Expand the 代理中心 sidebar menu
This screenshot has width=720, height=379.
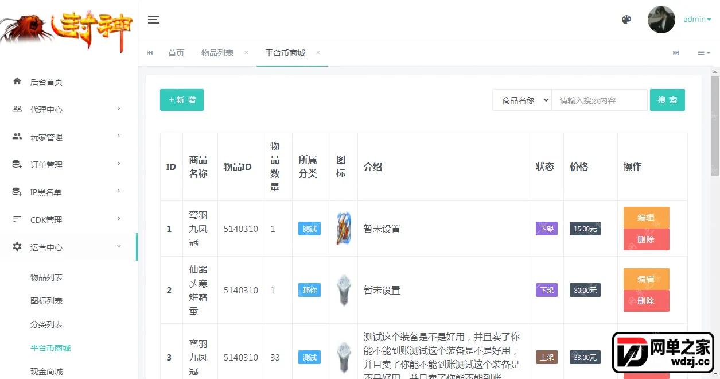click(x=119, y=109)
